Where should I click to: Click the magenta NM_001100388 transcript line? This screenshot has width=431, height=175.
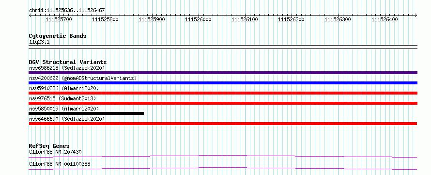tap(223, 168)
